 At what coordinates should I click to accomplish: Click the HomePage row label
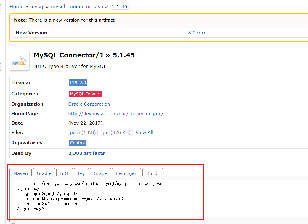25,113
